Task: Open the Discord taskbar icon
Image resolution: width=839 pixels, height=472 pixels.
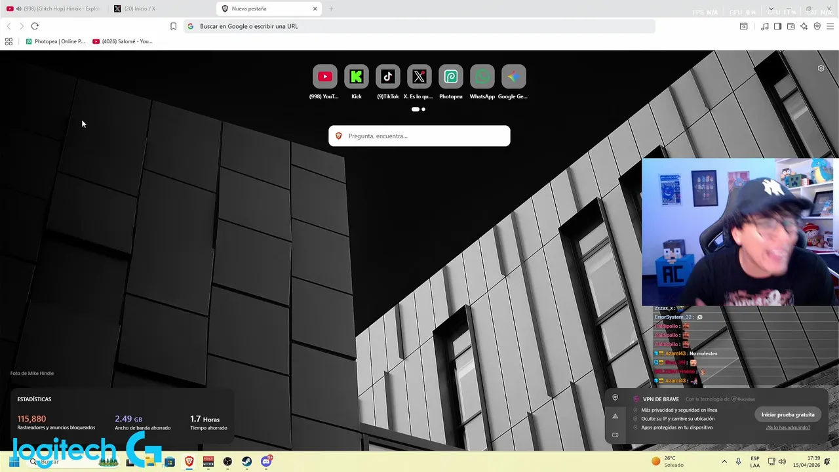Action: coord(266,462)
